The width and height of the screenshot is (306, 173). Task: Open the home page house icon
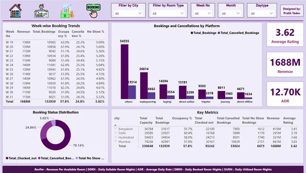point(16,11)
